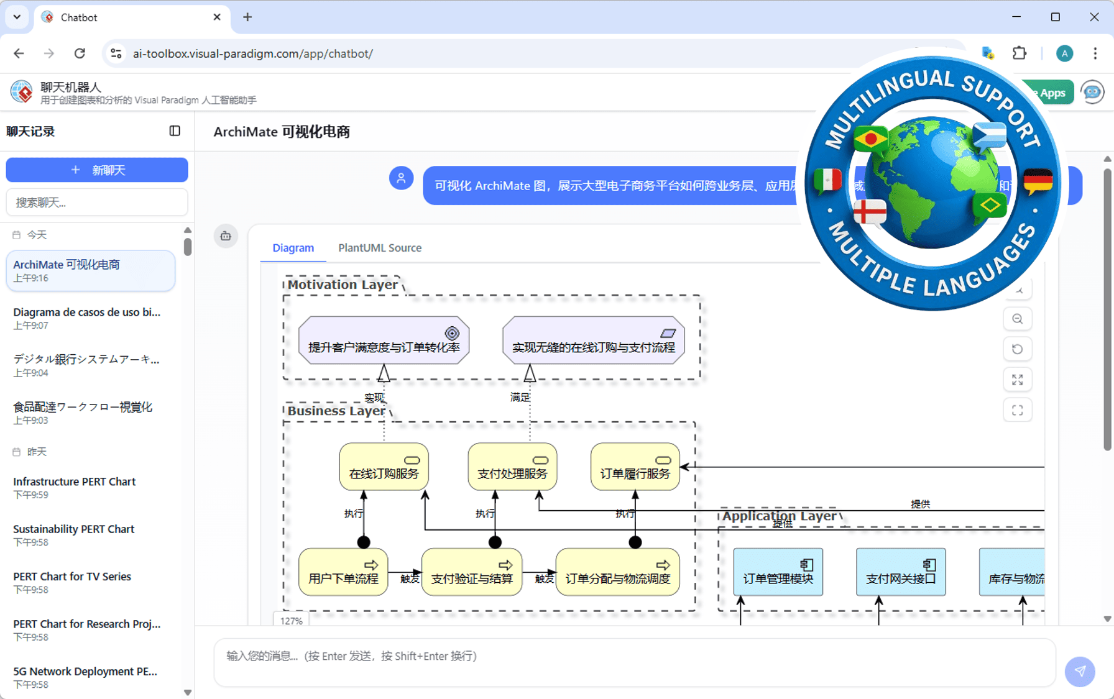This screenshot has width=1114, height=699.
Task: Send the message using the paper plane icon
Action: tap(1080, 672)
